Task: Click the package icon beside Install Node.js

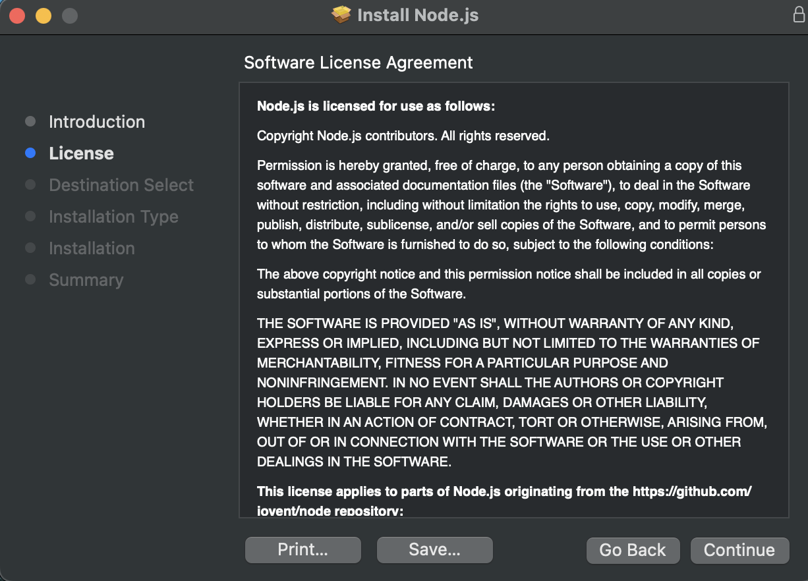Action: 341,15
